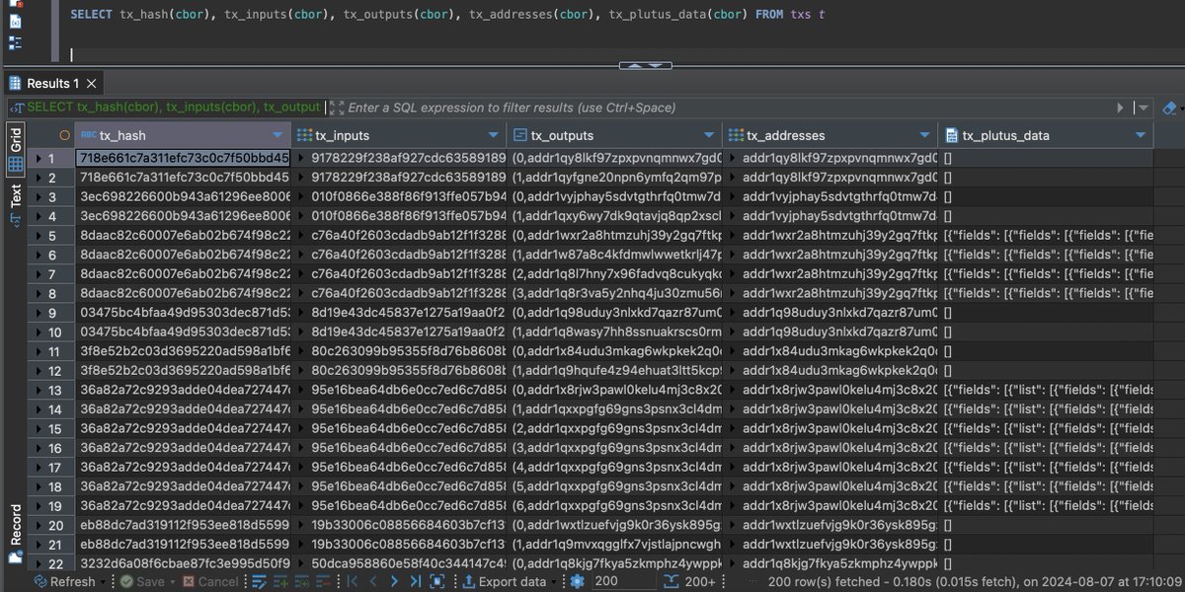
Task: Expand row 5 tx_addresses collection arrow
Action: (732, 236)
